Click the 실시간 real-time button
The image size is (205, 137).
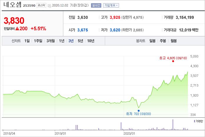(x=96, y=5)
